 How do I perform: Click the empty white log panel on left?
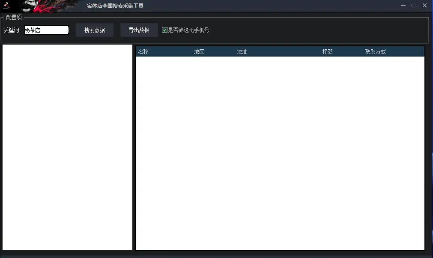tap(67, 147)
